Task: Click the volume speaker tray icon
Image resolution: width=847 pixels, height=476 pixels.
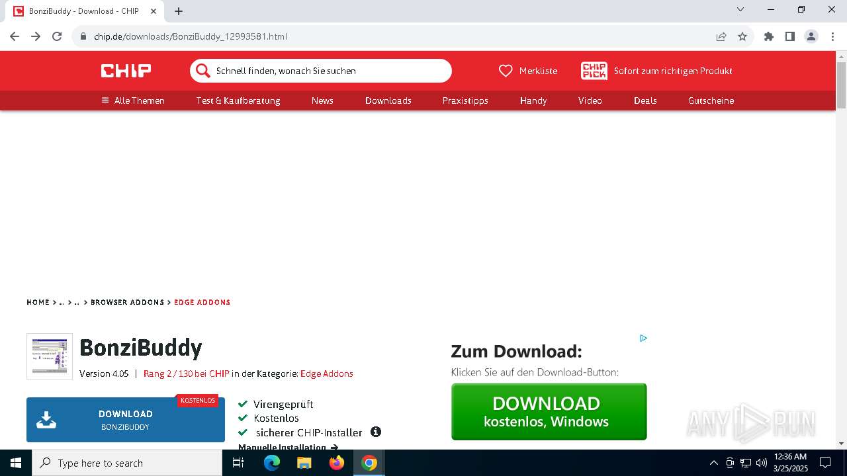Action: point(762,463)
